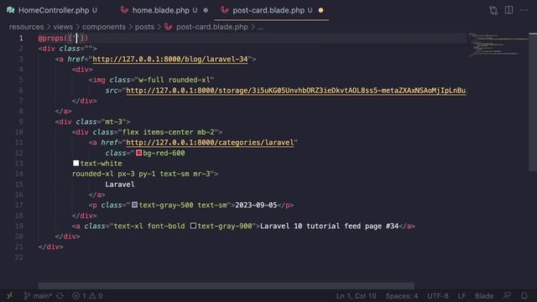This screenshot has width=537, height=302.
Task: Click the post-card.blade.php breadcrumb segment
Action: point(212,27)
